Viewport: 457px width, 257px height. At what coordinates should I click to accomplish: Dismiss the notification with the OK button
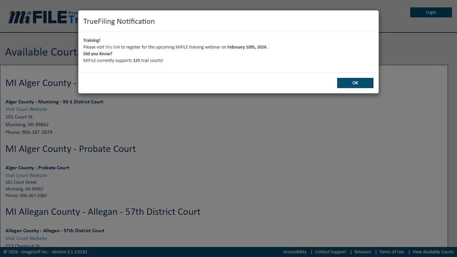coord(355,83)
